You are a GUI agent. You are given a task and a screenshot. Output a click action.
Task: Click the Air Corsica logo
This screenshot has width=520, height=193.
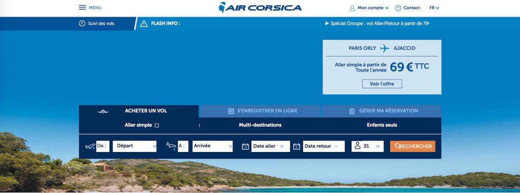pos(260,7)
